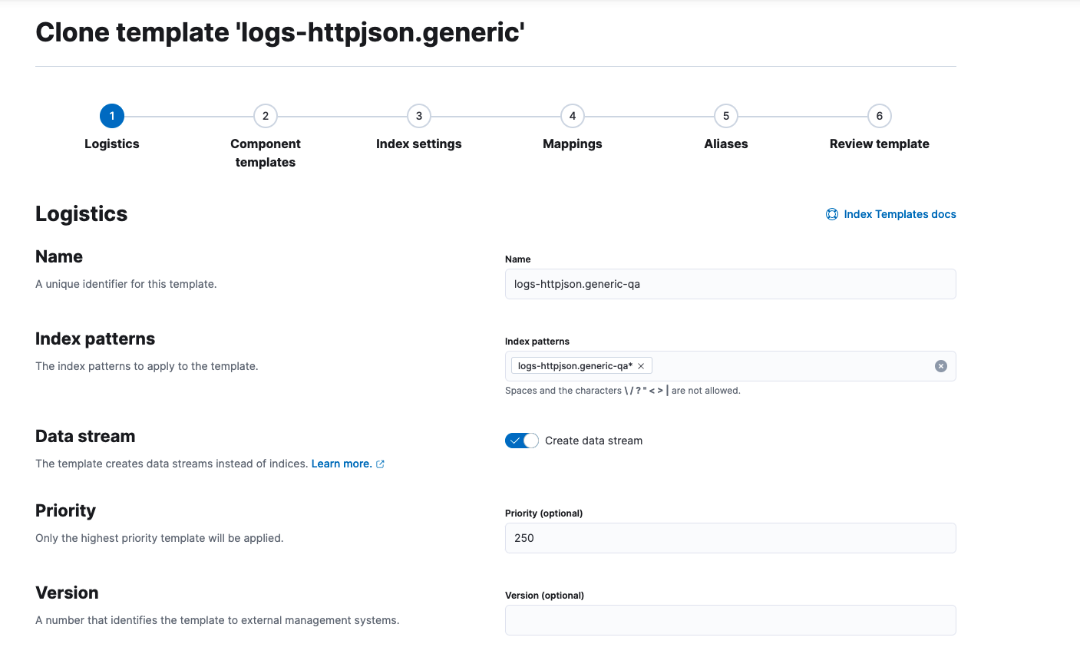Click the step 2 circle above Component templates

[x=266, y=116]
